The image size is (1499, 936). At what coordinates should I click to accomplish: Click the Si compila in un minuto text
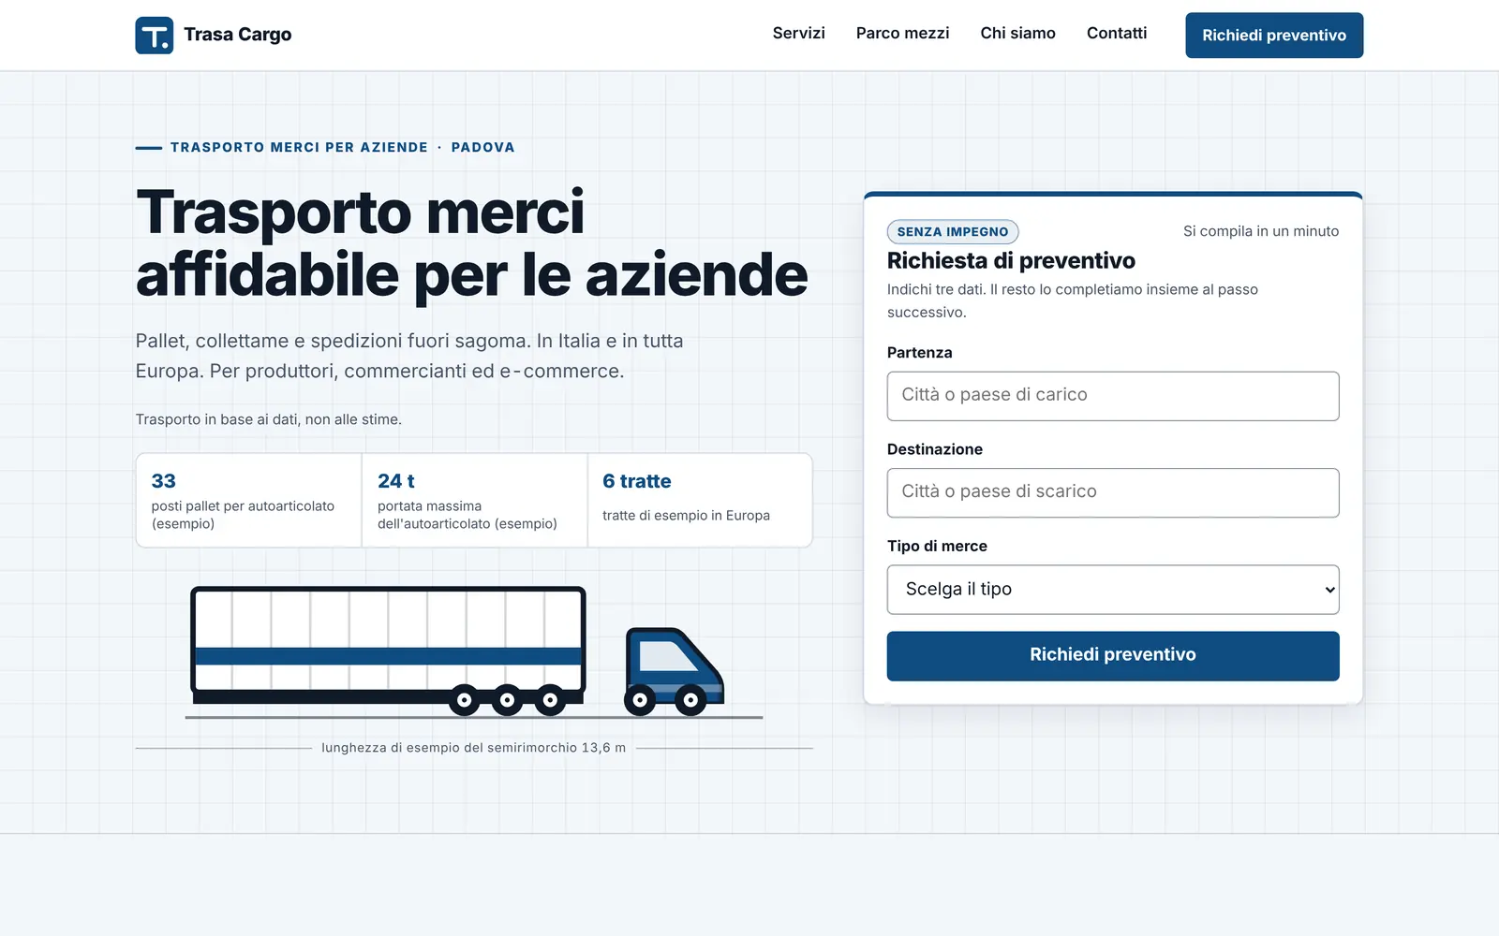click(1261, 231)
